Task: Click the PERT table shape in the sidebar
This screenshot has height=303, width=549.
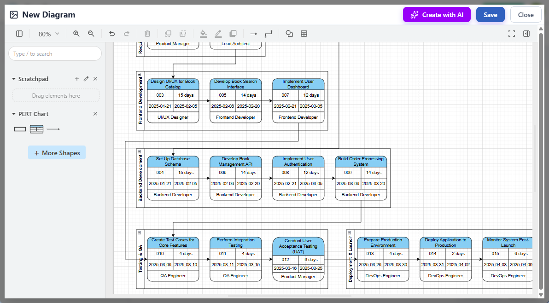Action: [37, 129]
